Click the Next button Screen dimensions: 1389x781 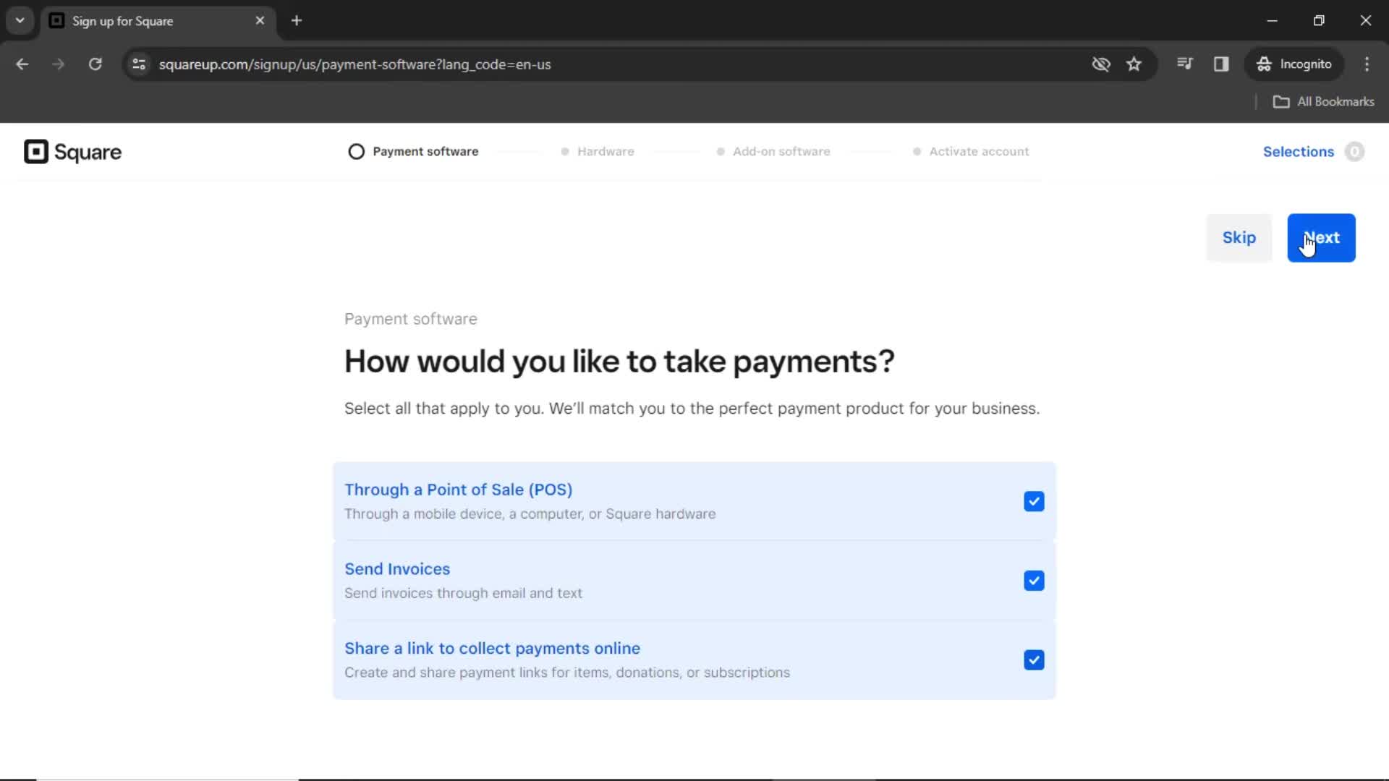(1320, 237)
